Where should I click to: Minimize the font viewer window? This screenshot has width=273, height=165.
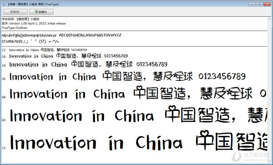pyautogui.click(x=252, y=4)
